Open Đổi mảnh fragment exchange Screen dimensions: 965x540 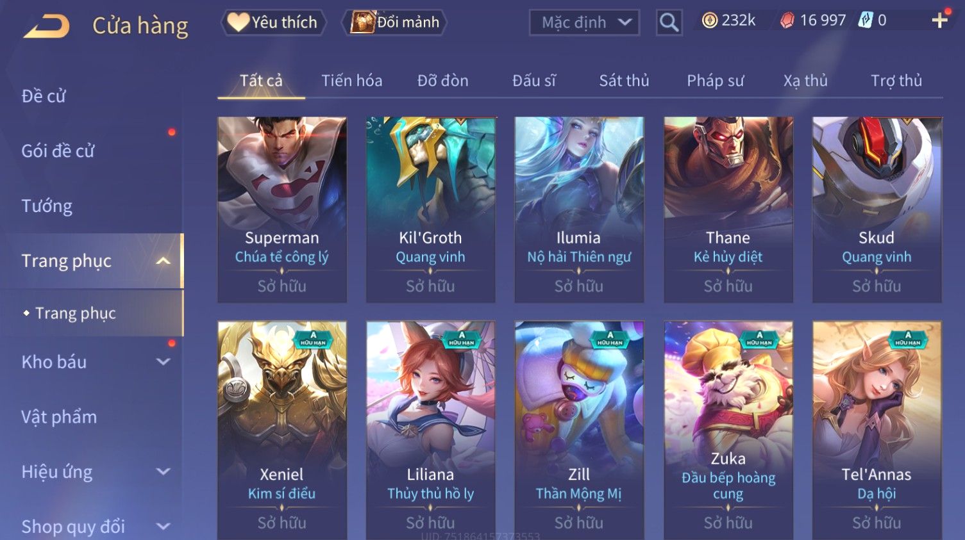pos(394,22)
